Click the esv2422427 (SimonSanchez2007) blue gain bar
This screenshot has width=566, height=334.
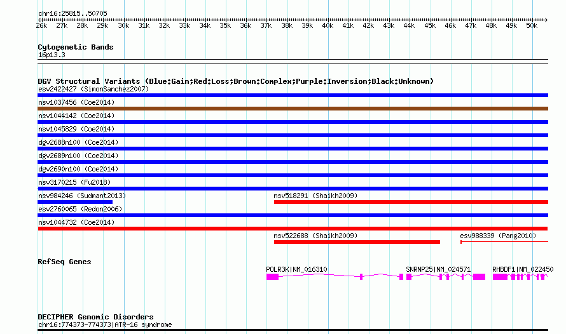[293, 95]
